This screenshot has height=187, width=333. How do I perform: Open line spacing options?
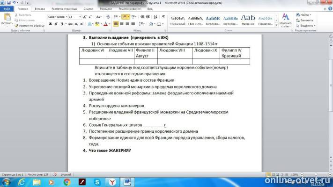[141, 24]
